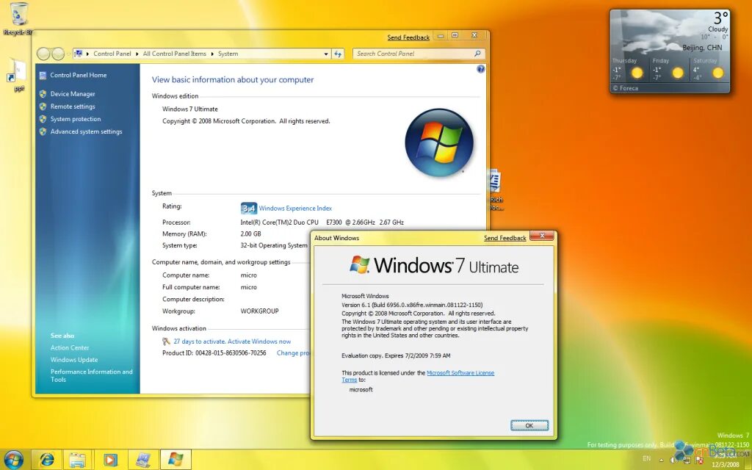Expand the arrow after Control Panel breadcrumb

coord(137,54)
